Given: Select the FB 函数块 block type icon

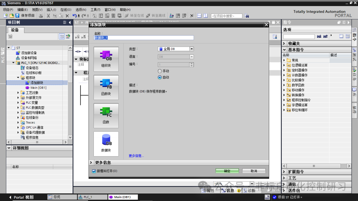Looking at the screenshot, I should [x=107, y=87].
